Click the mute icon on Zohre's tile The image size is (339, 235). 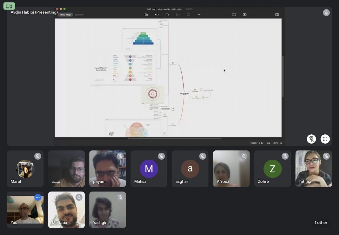285,156
